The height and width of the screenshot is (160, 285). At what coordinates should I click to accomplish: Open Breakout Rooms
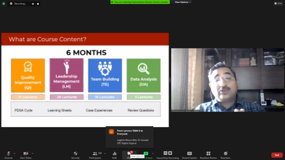208,154
